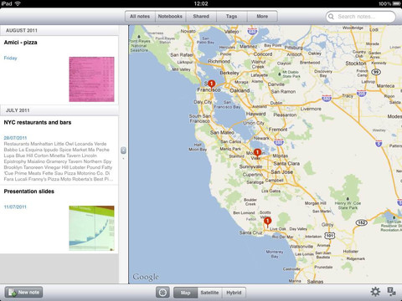Collapse the note list using the divider handle
Screen dimensions: 402x301
pos(123,150)
